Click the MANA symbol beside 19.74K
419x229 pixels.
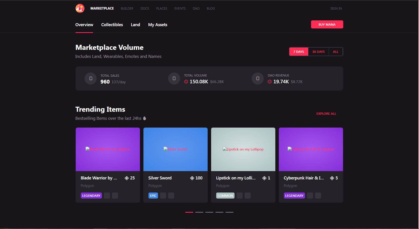click(x=270, y=82)
